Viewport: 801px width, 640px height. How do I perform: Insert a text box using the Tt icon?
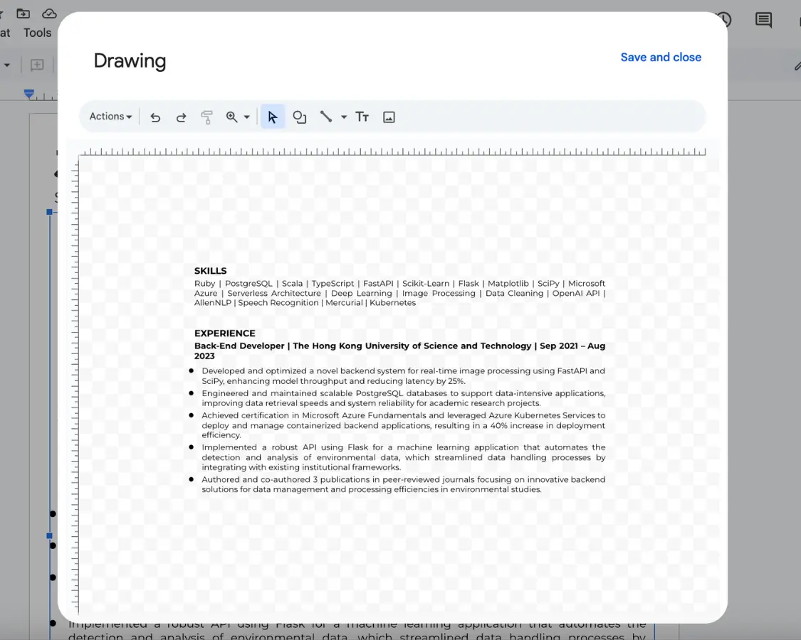[362, 116]
